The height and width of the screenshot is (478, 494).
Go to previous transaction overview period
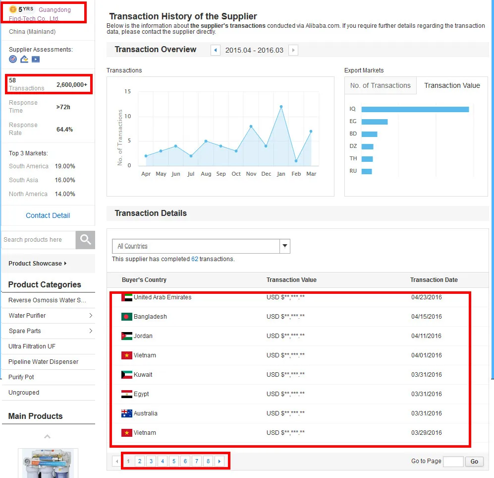[216, 50]
